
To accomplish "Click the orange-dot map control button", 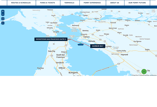I will pyautogui.click(x=3, y=23).
